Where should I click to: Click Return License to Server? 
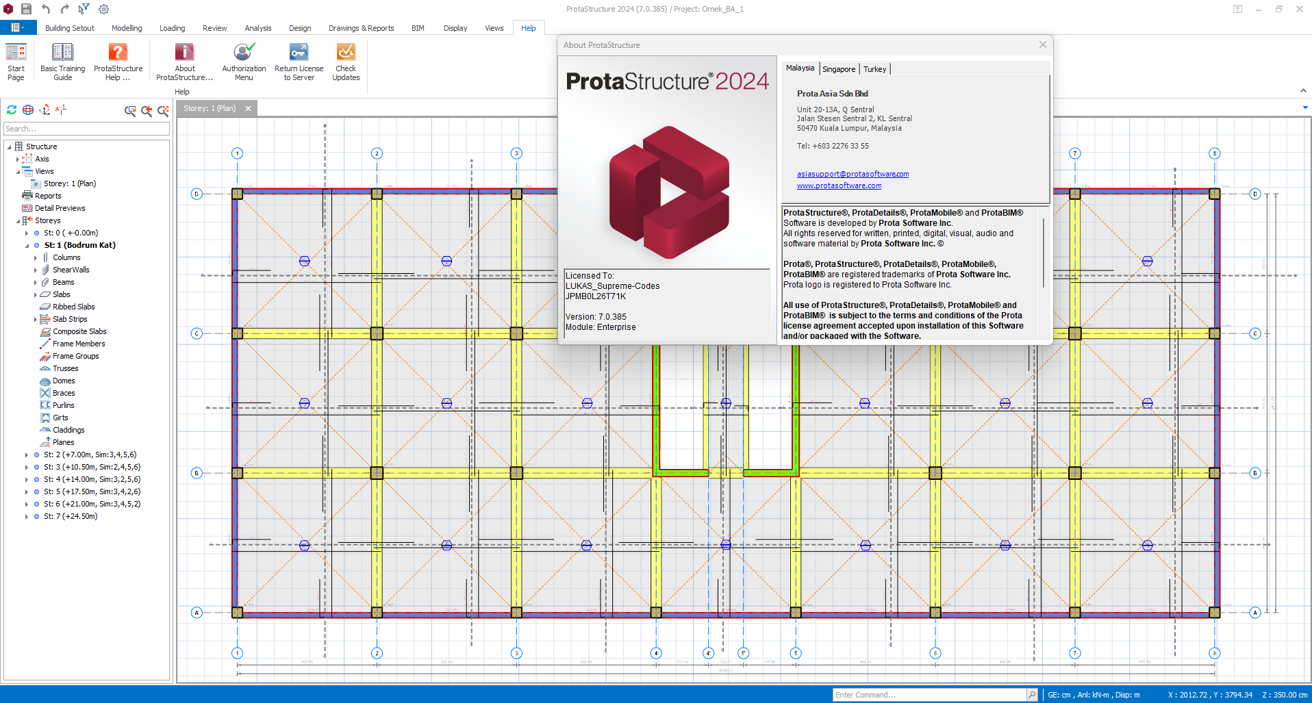[299, 60]
